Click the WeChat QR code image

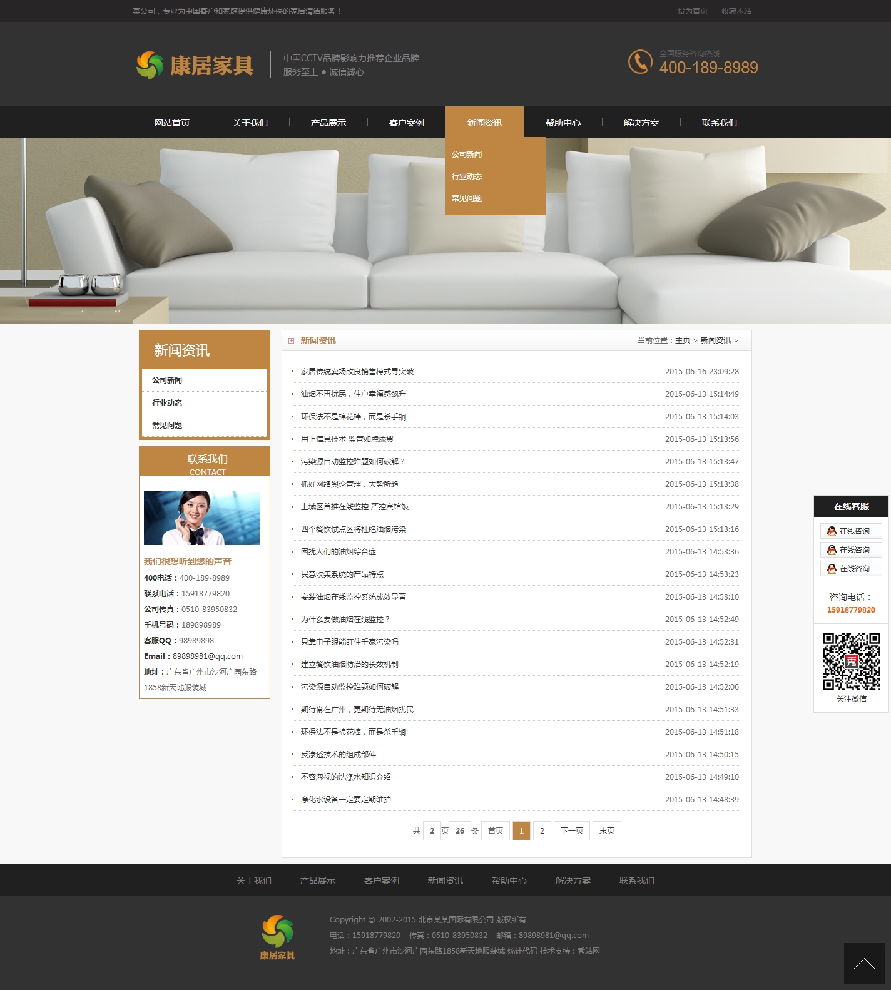(x=851, y=661)
